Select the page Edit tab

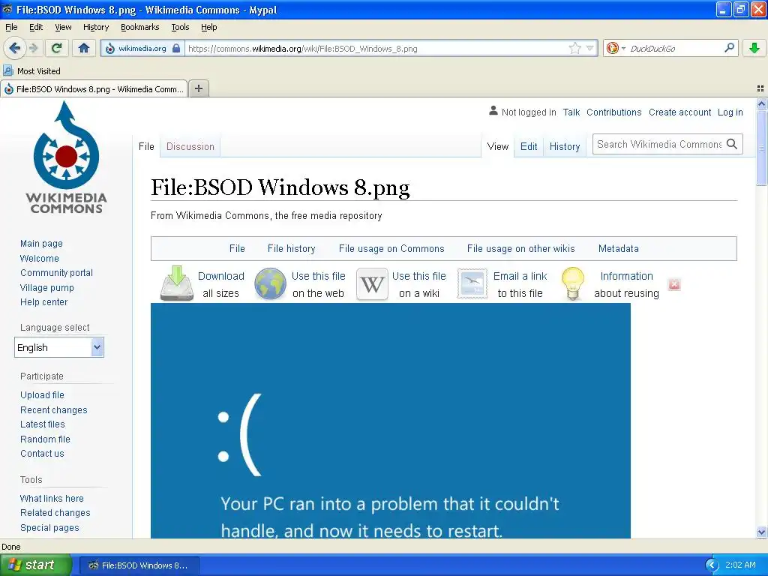[x=529, y=146]
